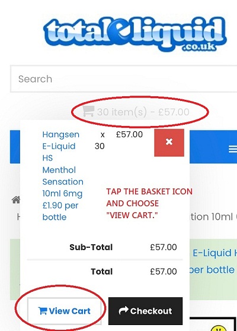Click the cart icon inside View Cart
Screen dimensions: 237x331
coord(43,311)
